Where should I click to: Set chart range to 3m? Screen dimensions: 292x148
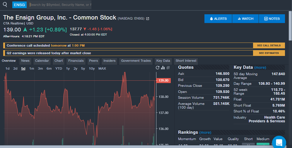(40, 68)
